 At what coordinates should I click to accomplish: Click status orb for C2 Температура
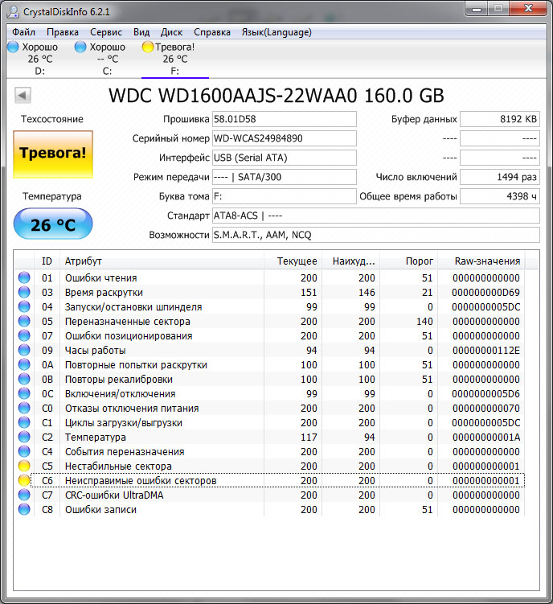[x=24, y=437]
